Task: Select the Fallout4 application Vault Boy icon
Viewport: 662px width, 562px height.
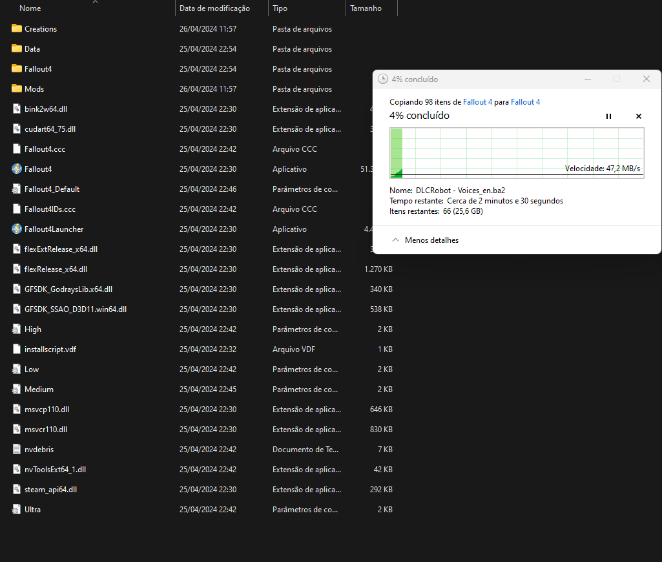Action: point(16,169)
